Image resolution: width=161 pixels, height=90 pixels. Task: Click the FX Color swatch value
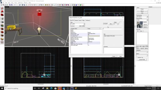94,36
